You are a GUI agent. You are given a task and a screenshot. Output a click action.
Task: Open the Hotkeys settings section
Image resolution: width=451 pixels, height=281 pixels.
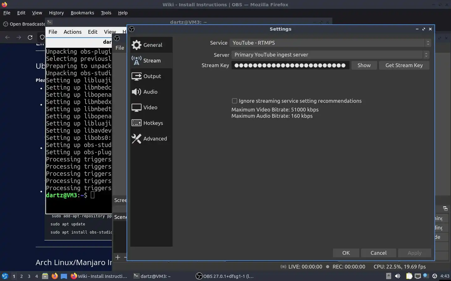151,123
